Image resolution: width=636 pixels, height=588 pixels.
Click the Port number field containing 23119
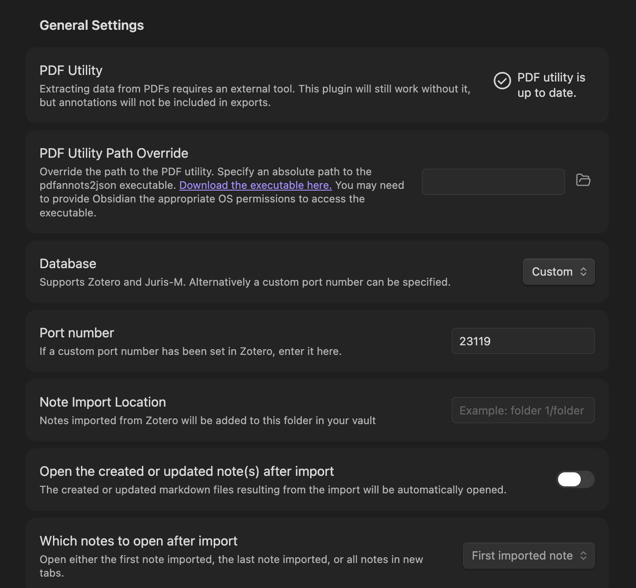(x=523, y=341)
